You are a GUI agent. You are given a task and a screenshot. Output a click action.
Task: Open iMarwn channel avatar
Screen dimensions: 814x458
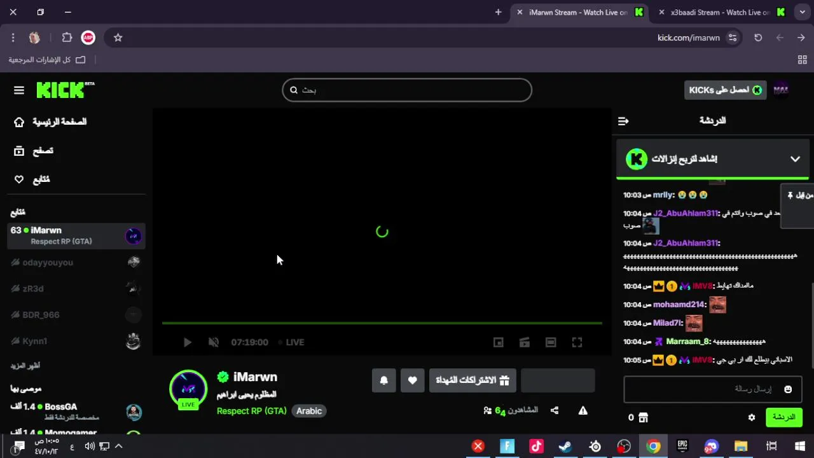[188, 388]
